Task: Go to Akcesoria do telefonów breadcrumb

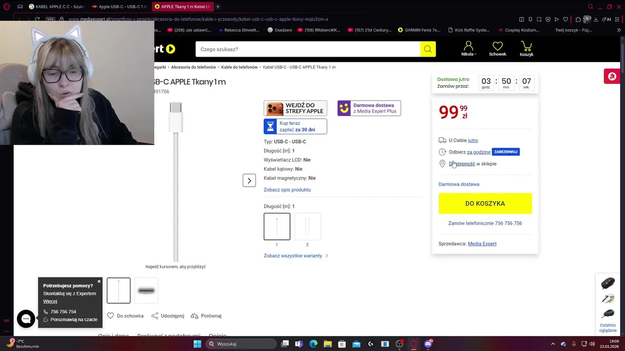Action: pos(193,67)
